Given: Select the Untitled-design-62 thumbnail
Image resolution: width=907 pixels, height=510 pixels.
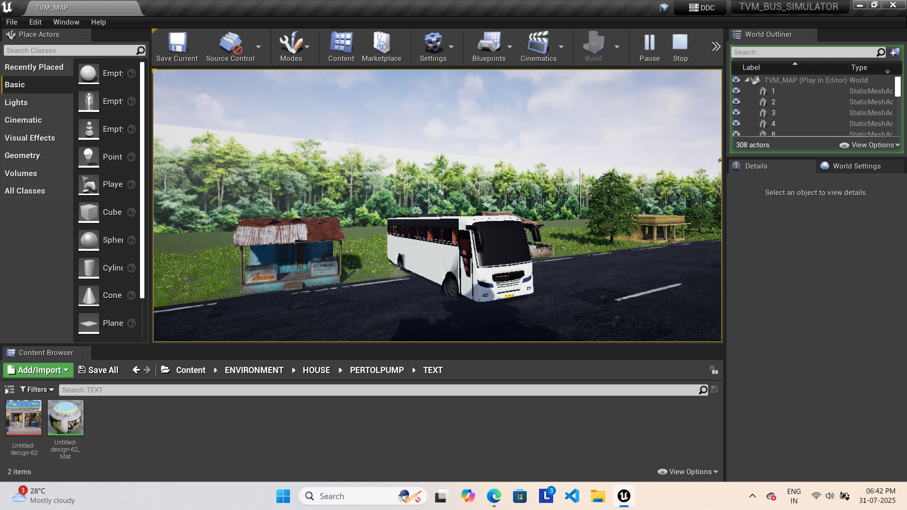Looking at the screenshot, I should click(24, 417).
